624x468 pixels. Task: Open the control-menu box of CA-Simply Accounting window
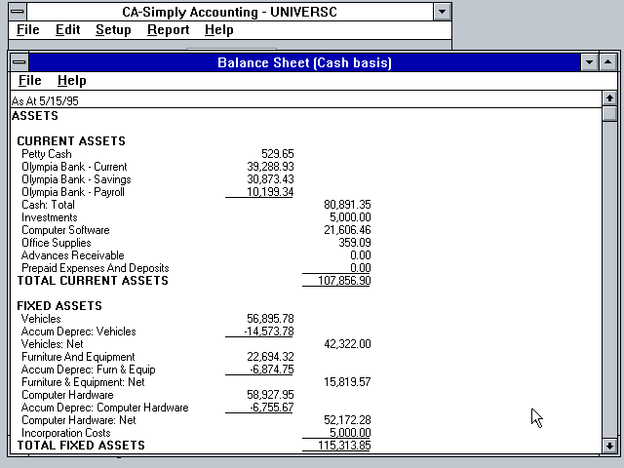point(18,12)
